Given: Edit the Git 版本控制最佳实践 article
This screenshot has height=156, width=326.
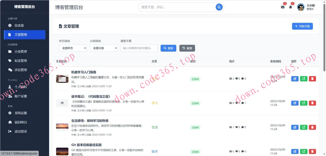Looking at the screenshot, I should click(295, 151).
